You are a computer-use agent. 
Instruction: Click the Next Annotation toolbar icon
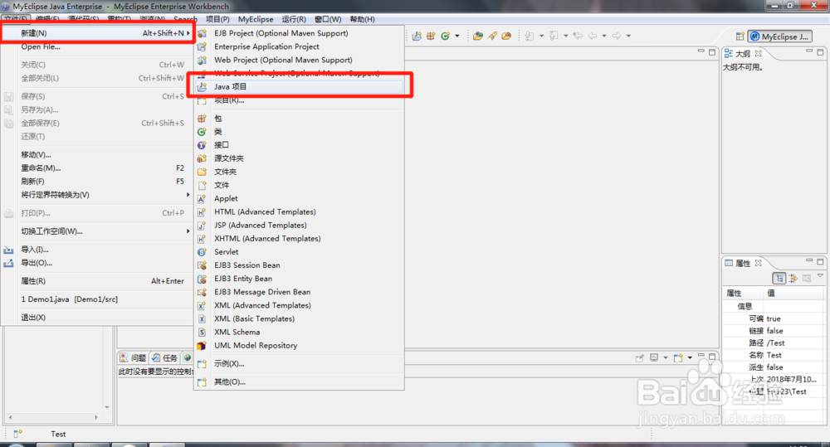(x=530, y=36)
